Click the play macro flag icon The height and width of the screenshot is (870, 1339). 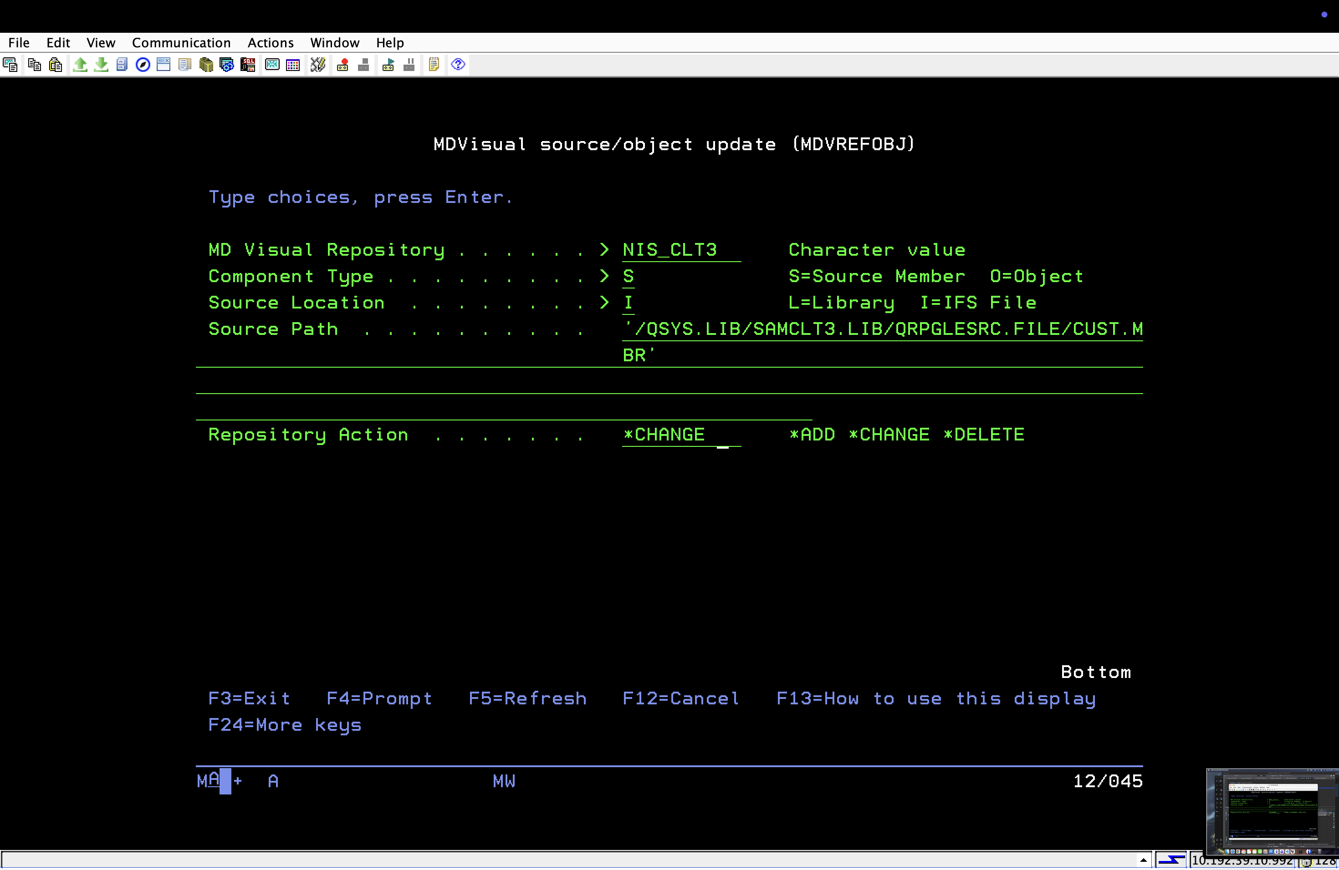tap(388, 65)
